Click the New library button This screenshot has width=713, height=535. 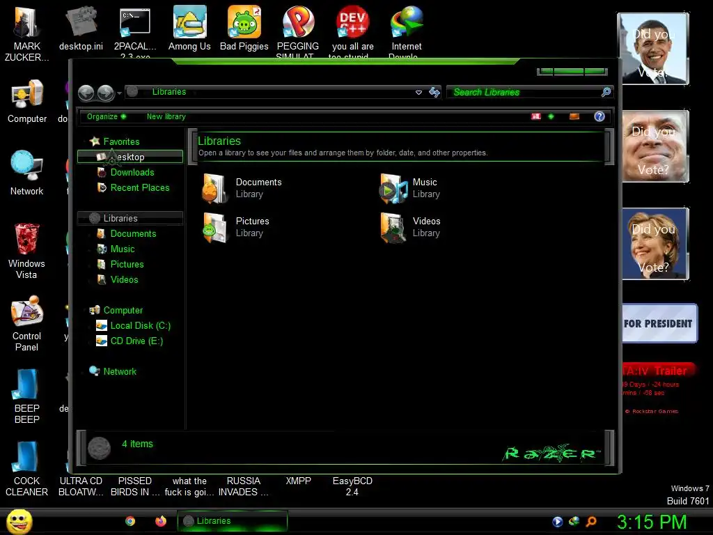pyautogui.click(x=166, y=116)
